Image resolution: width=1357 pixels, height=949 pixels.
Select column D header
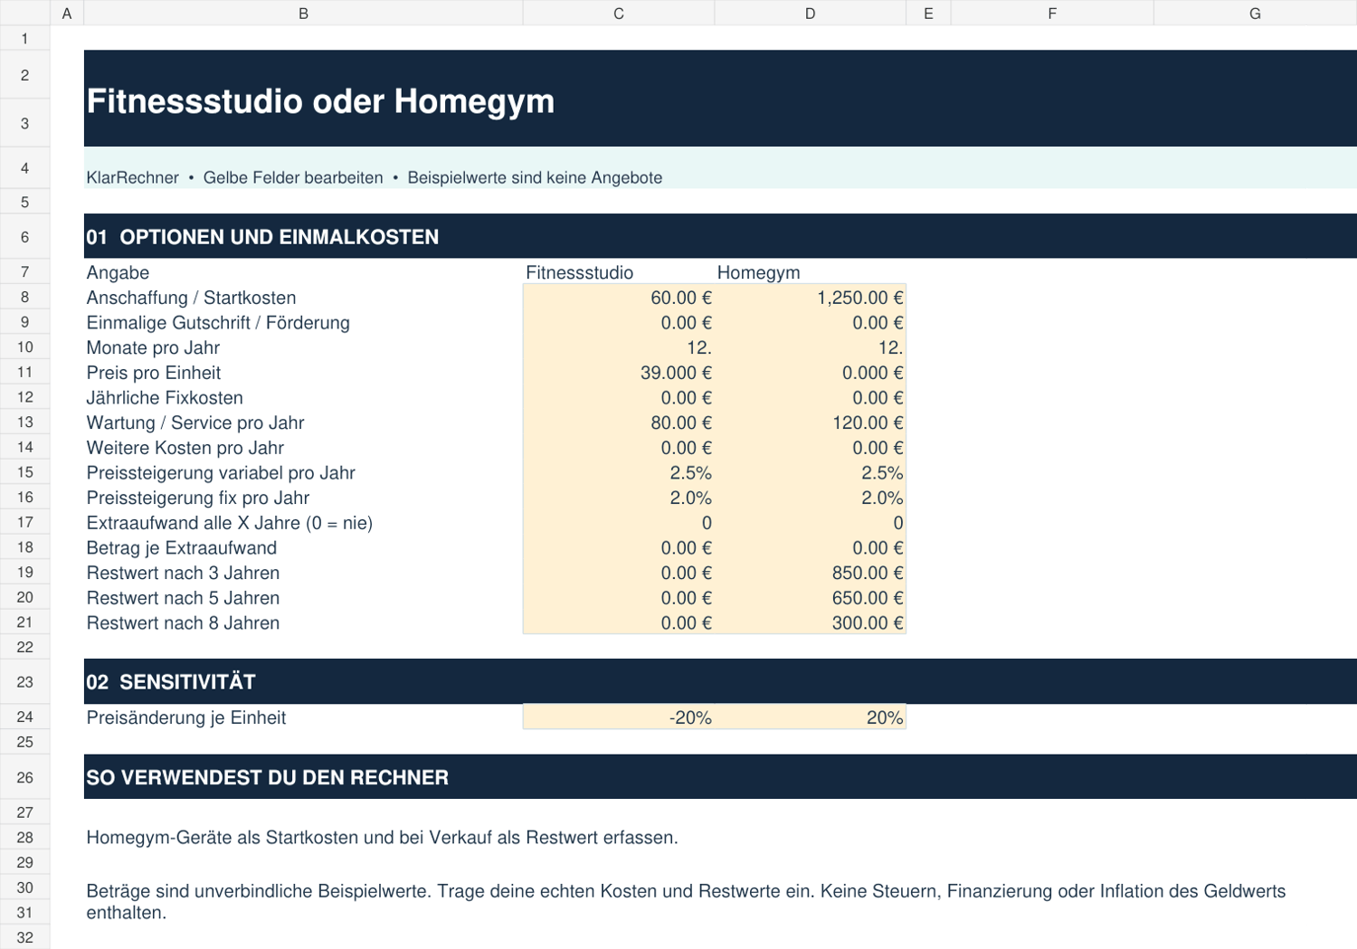click(811, 13)
